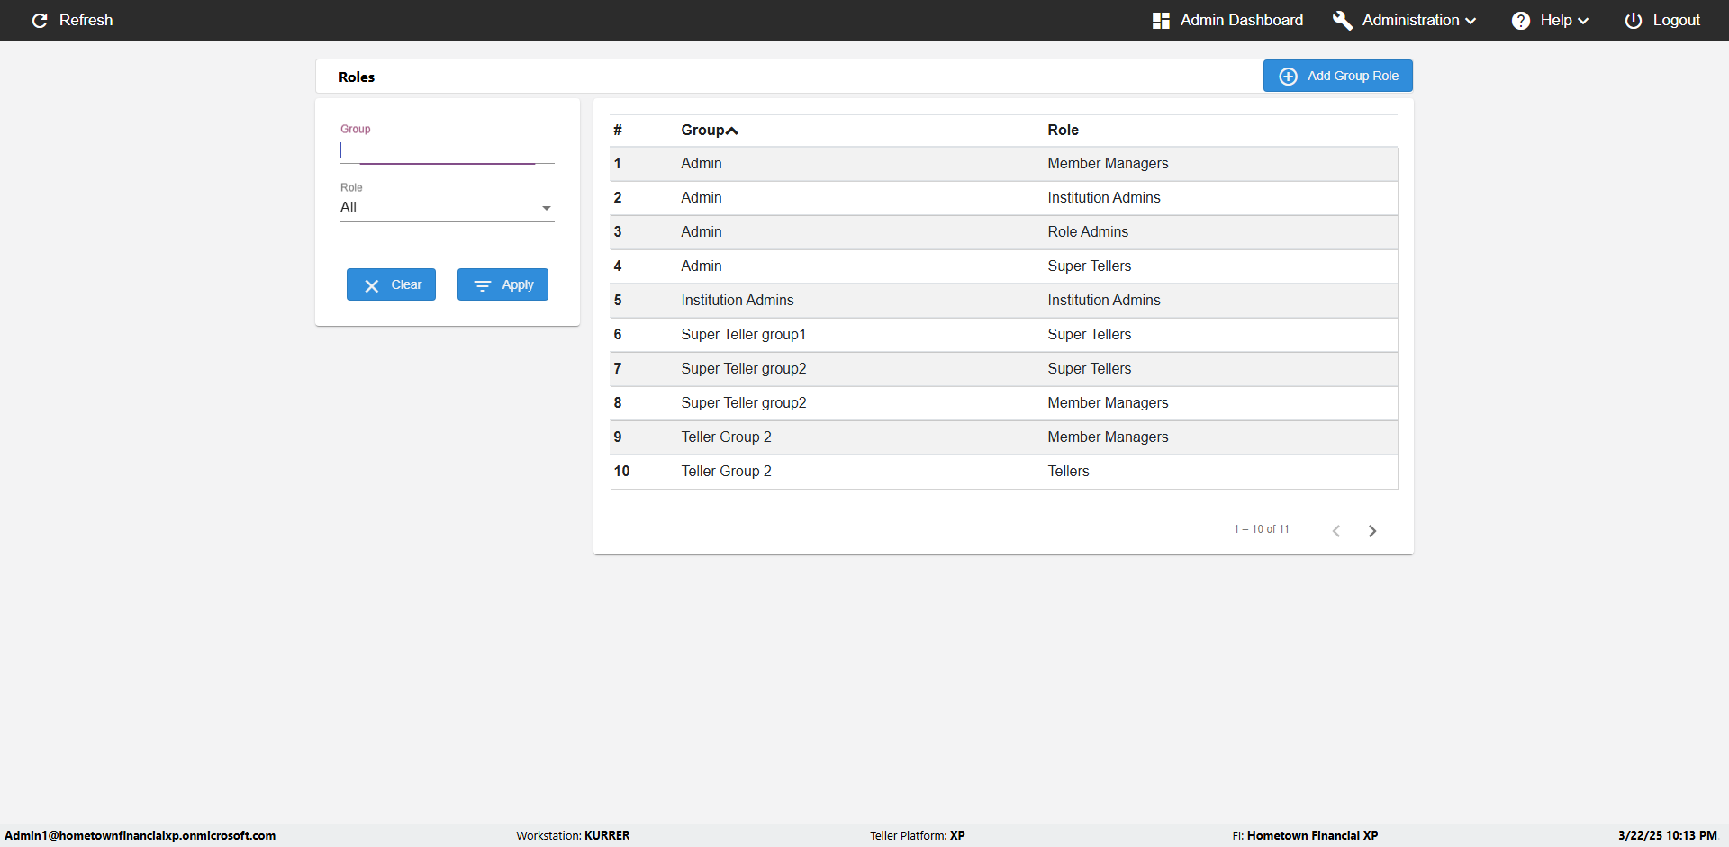This screenshot has width=1729, height=847.
Task: Click the Workstation KURRER status entry
Action: [573, 835]
